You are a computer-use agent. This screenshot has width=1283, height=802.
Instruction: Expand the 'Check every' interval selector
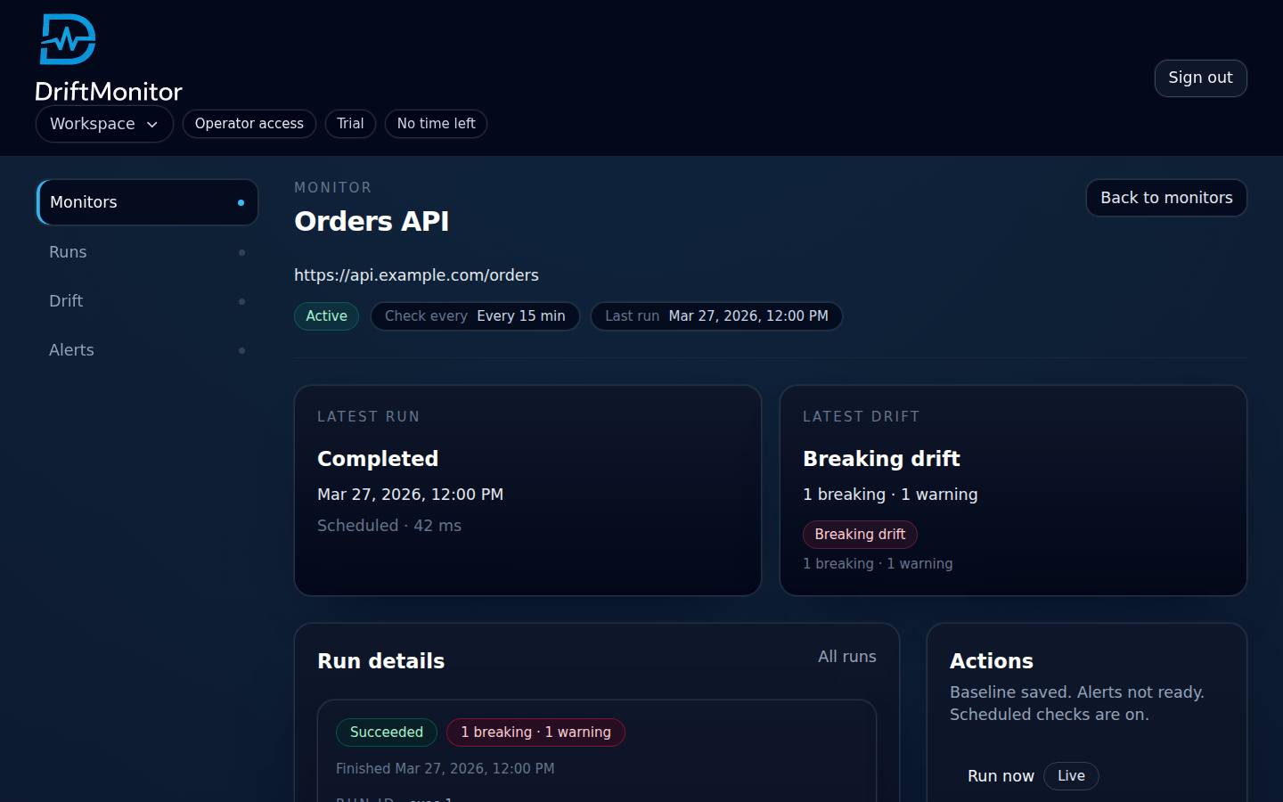[x=475, y=315]
